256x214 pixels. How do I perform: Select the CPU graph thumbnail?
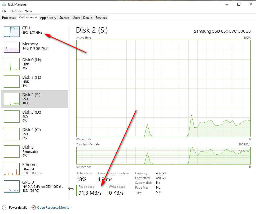(x=12, y=32)
